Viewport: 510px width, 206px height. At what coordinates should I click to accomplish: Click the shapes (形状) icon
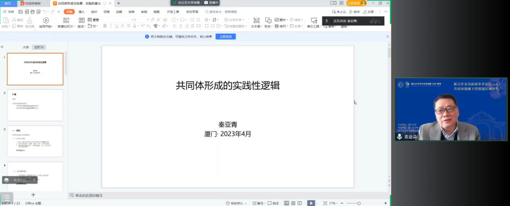click(268, 23)
